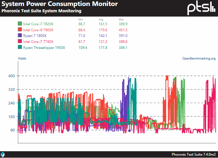This screenshot has width=218, height=158.
Task: Select the Intel Core i9 7900X legend label
Action: tap(38, 30)
